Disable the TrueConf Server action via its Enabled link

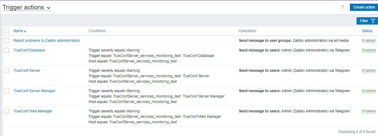[x=369, y=71]
